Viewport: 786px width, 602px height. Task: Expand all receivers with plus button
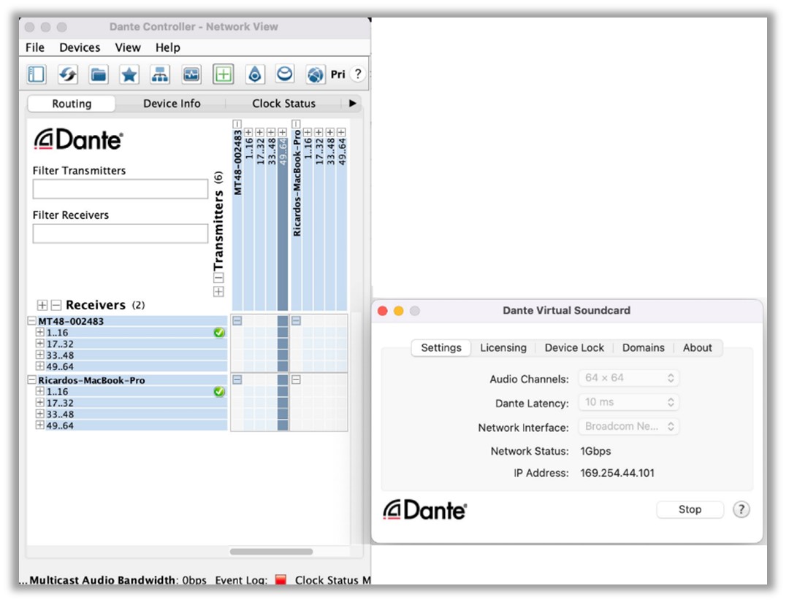42,305
